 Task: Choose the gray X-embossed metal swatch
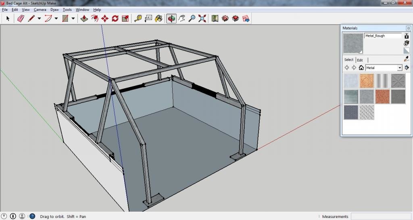click(x=398, y=81)
